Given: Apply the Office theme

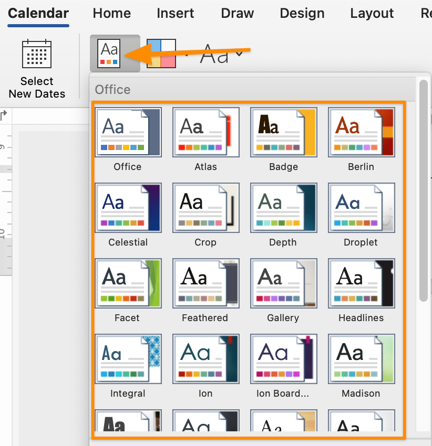Looking at the screenshot, I should click(128, 132).
